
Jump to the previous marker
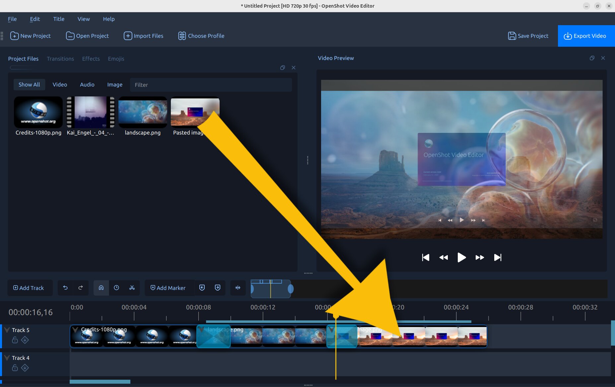click(x=202, y=288)
